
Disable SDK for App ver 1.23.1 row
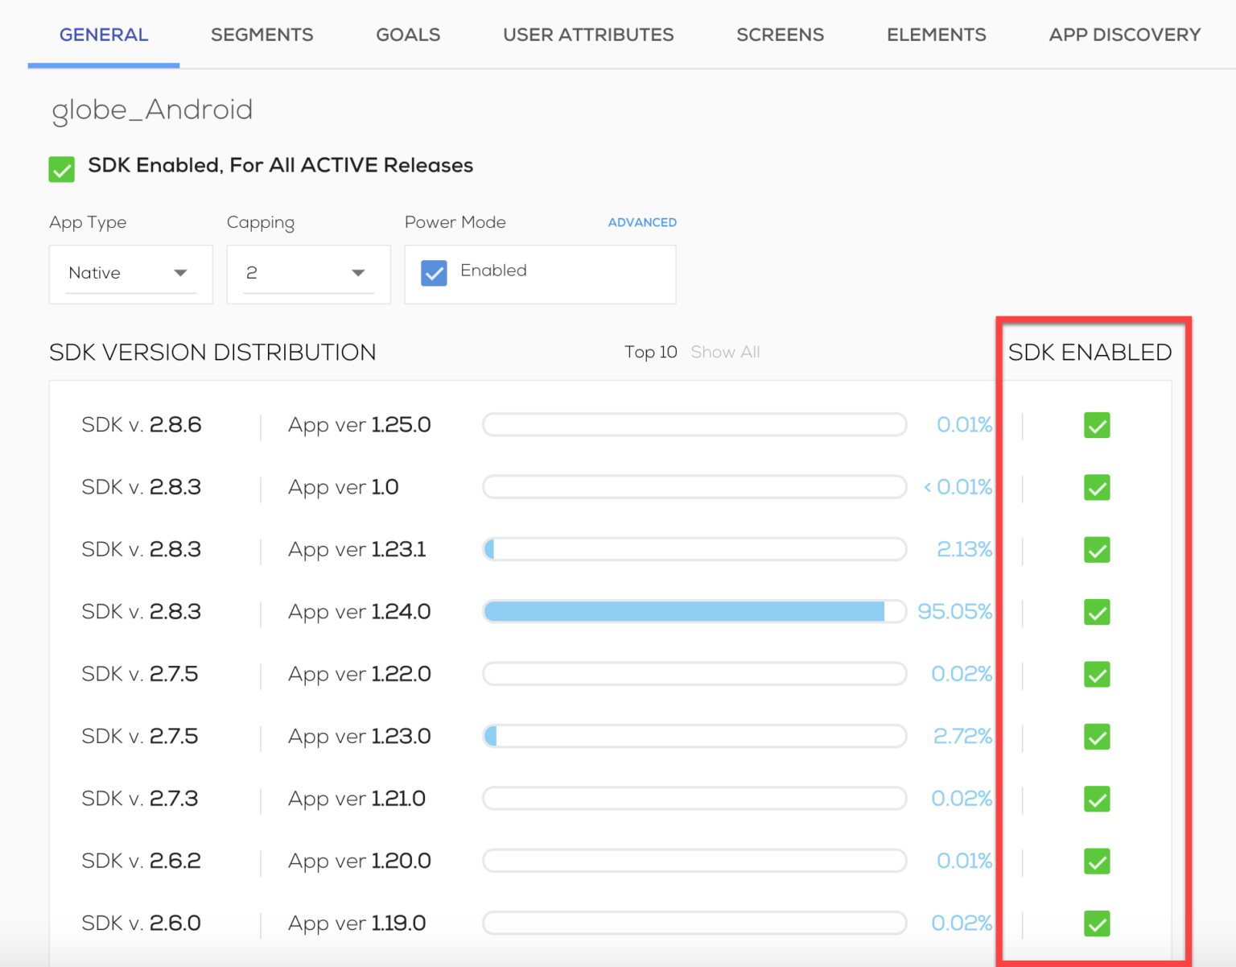pyautogui.click(x=1096, y=550)
